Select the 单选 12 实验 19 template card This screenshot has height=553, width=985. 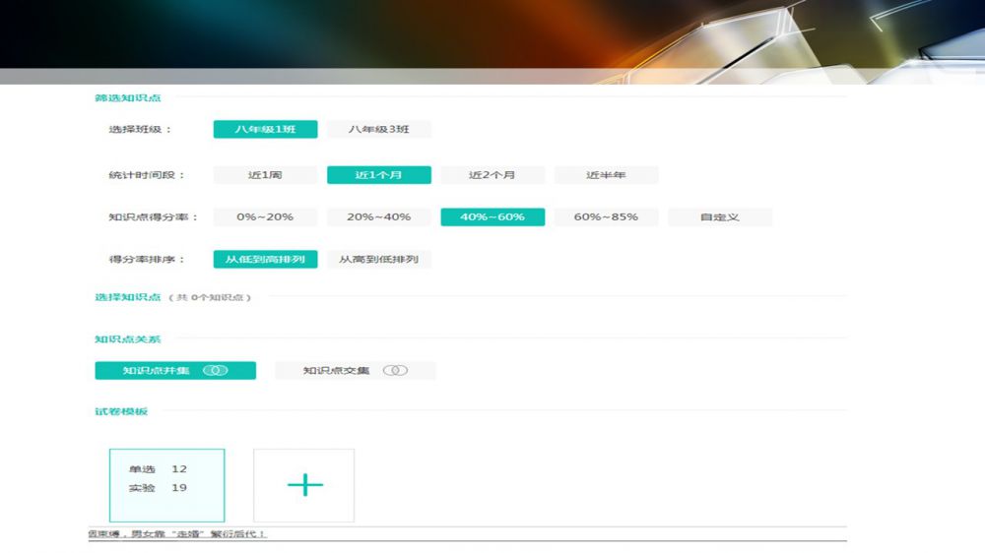166,485
